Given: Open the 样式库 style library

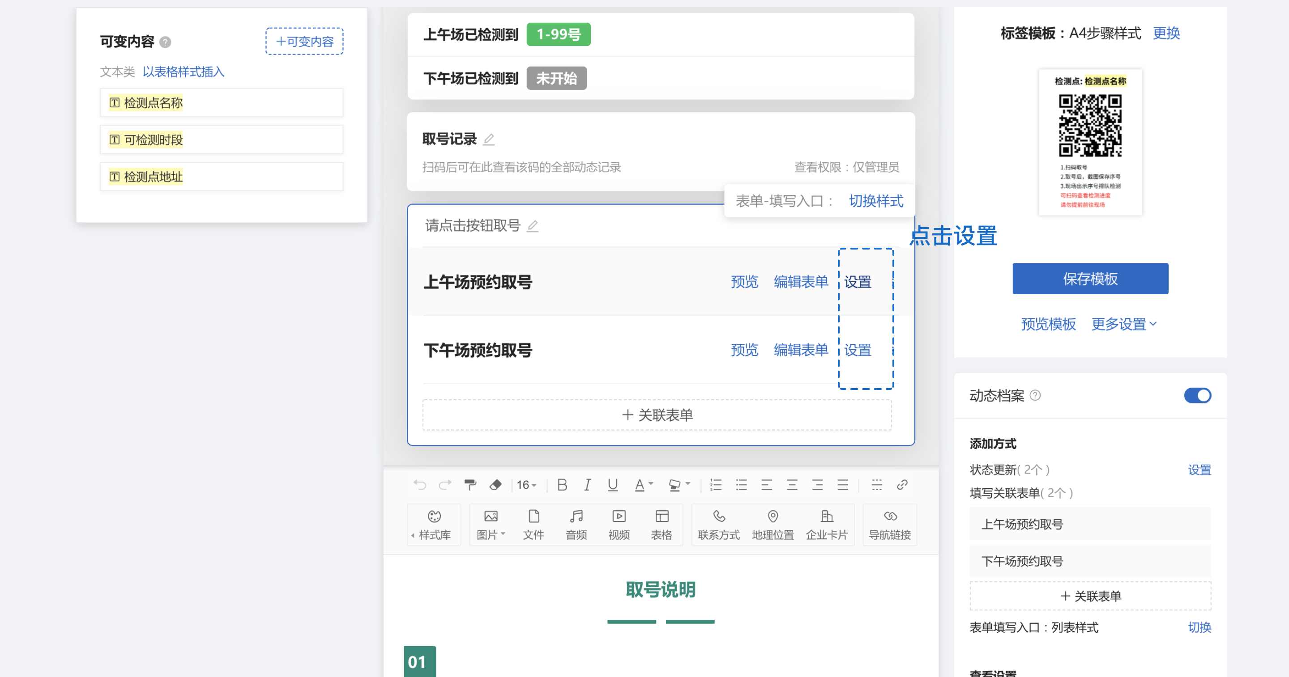Looking at the screenshot, I should point(434,525).
